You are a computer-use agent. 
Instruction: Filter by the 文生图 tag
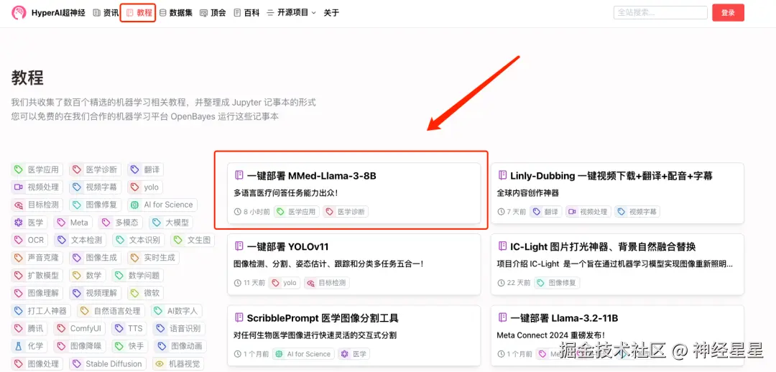coord(193,241)
